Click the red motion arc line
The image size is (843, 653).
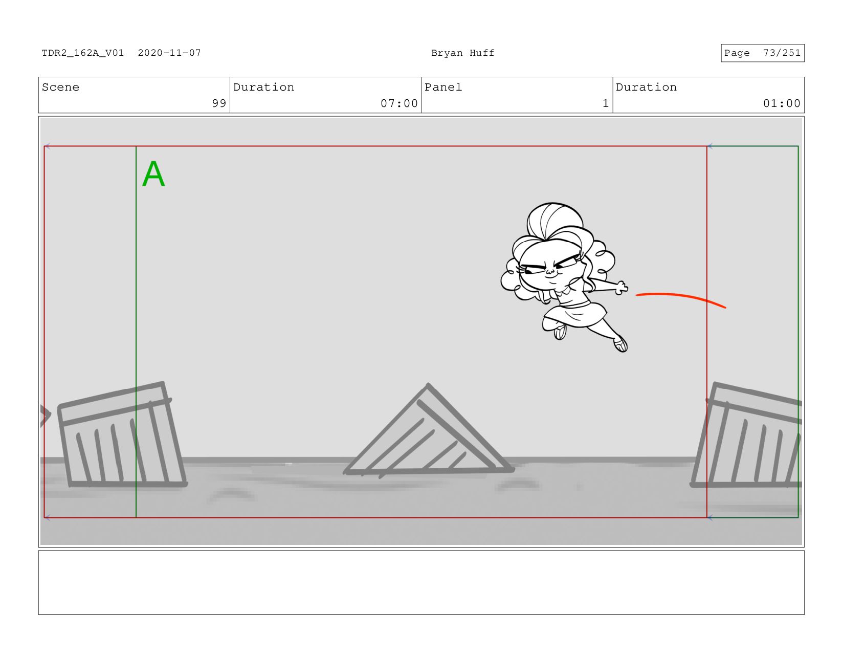tap(680, 300)
